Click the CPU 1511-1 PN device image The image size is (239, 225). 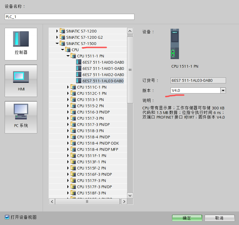coord(175,44)
